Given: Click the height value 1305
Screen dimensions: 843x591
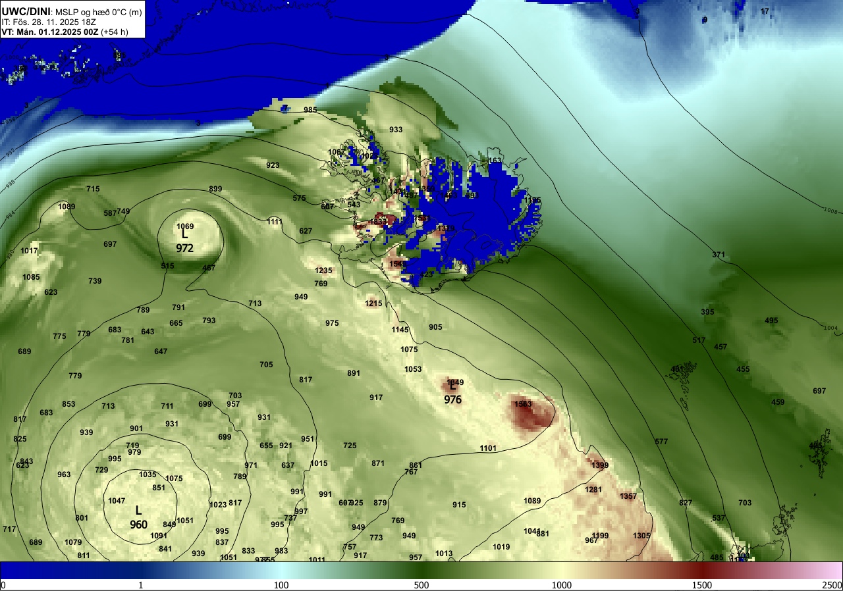Looking at the screenshot, I should click(x=641, y=536).
